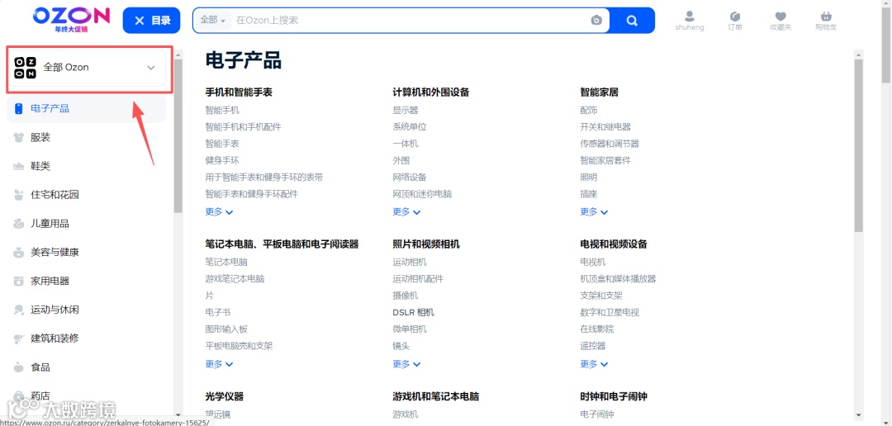The image size is (892, 426).
Task: Click the sidebar category list scrollbar
Action: click(x=178, y=135)
